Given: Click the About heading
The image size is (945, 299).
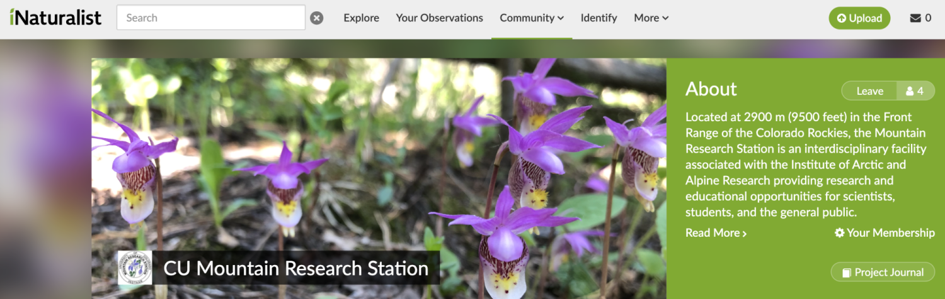Looking at the screenshot, I should (711, 89).
